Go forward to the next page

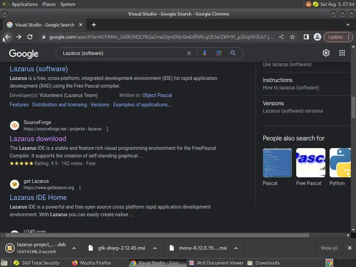[x=19, y=37]
